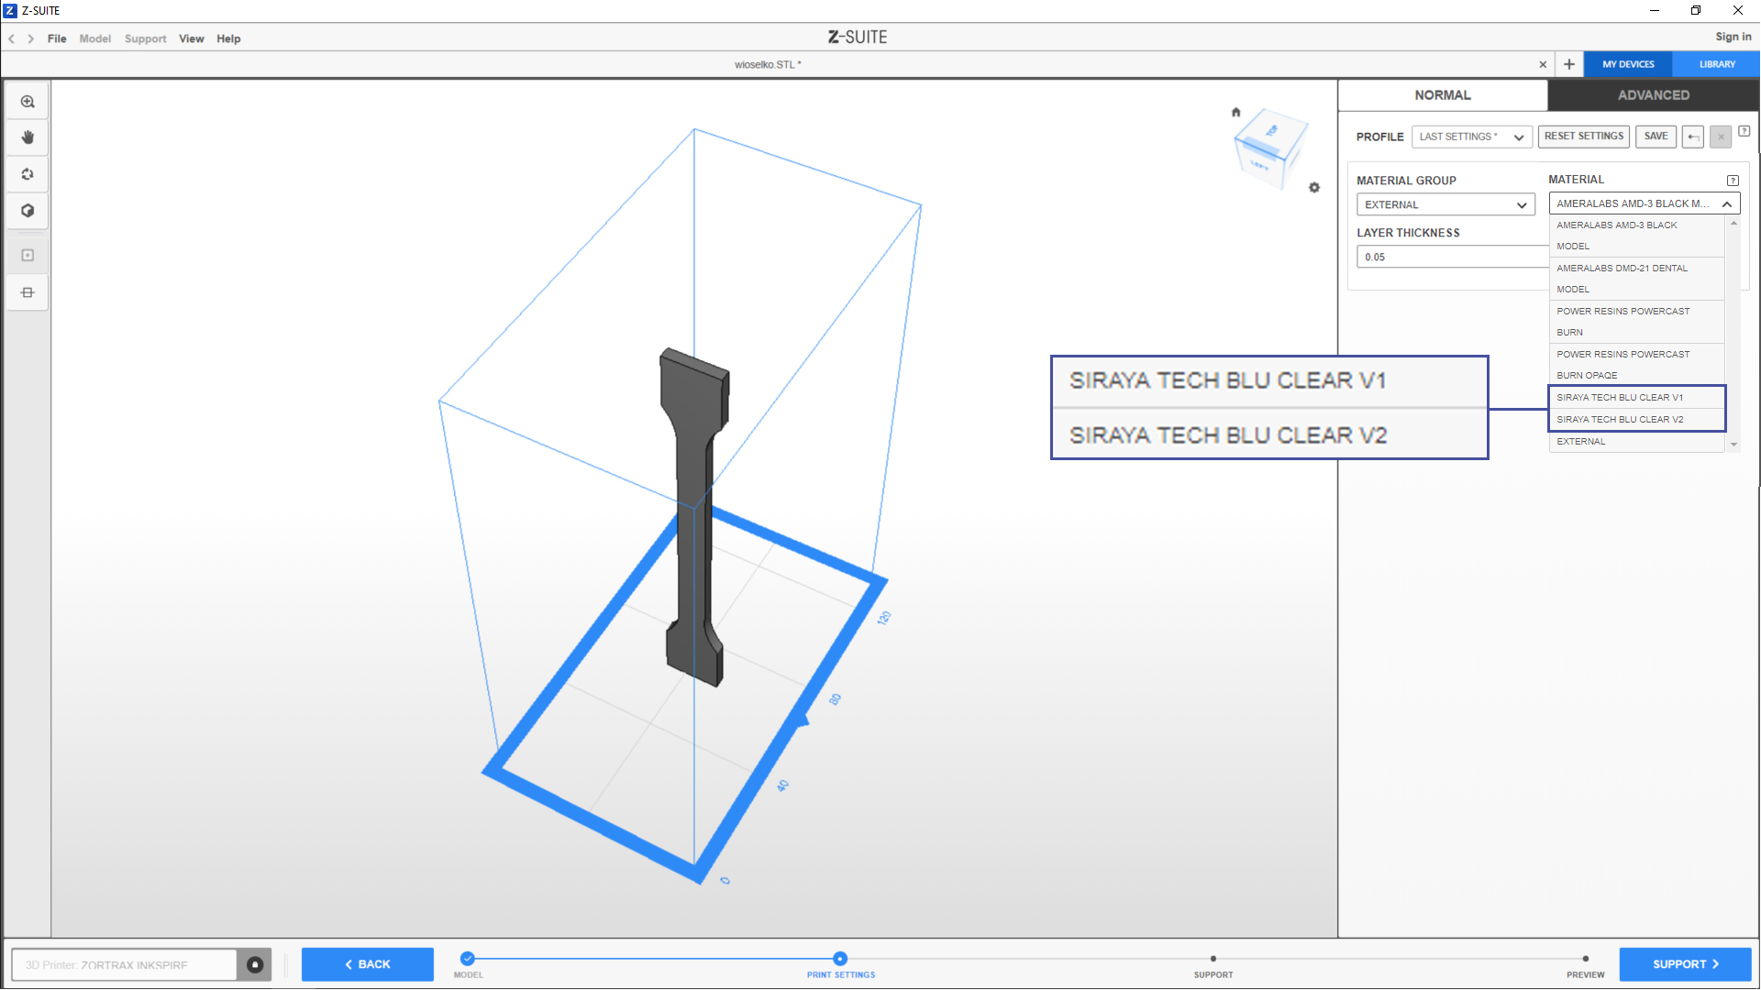Open help for Material section
This screenshot has height=990, width=1761.
(x=1733, y=181)
